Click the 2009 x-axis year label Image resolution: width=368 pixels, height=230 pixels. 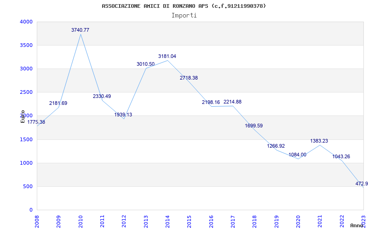[58, 221]
